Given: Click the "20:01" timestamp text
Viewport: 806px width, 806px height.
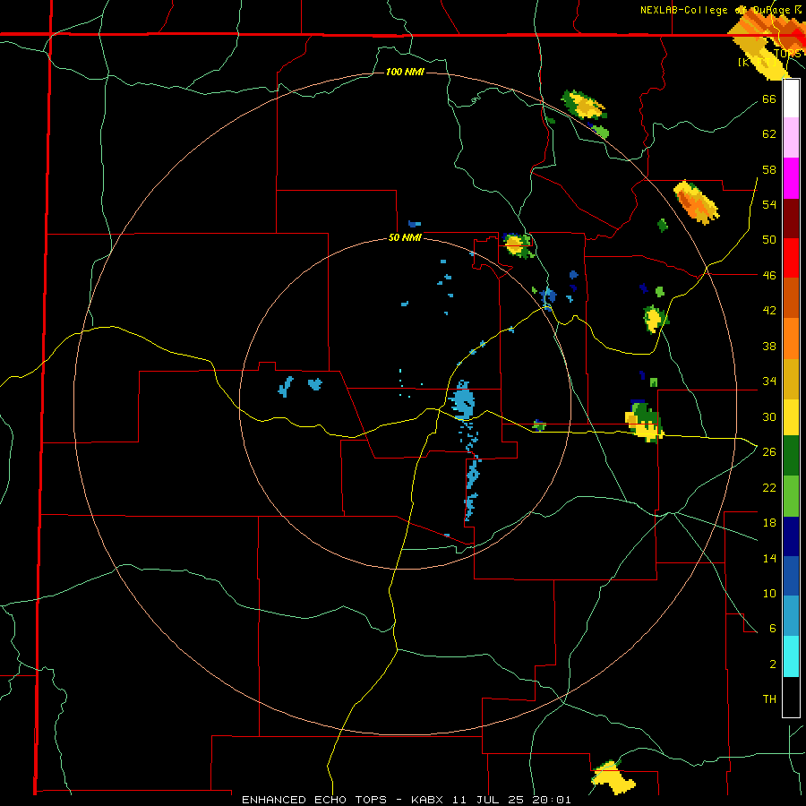Looking at the screenshot, I should coord(551,800).
